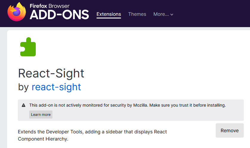Click the "Extends the Developer Tools" description
250x148 pixels.
92,135
